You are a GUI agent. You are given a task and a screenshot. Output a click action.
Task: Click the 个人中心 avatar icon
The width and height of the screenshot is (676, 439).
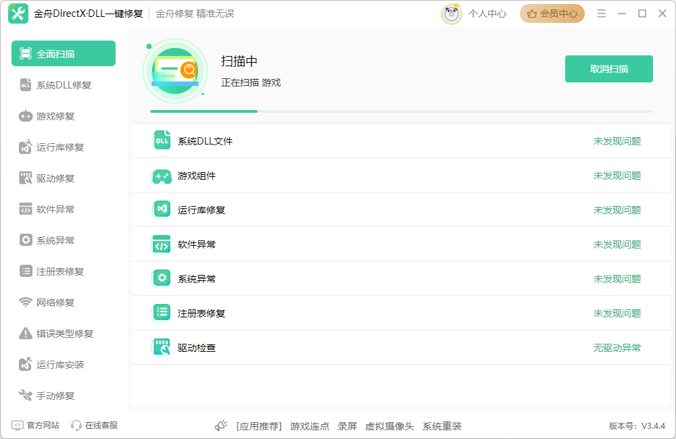click(x=452, y=13)
